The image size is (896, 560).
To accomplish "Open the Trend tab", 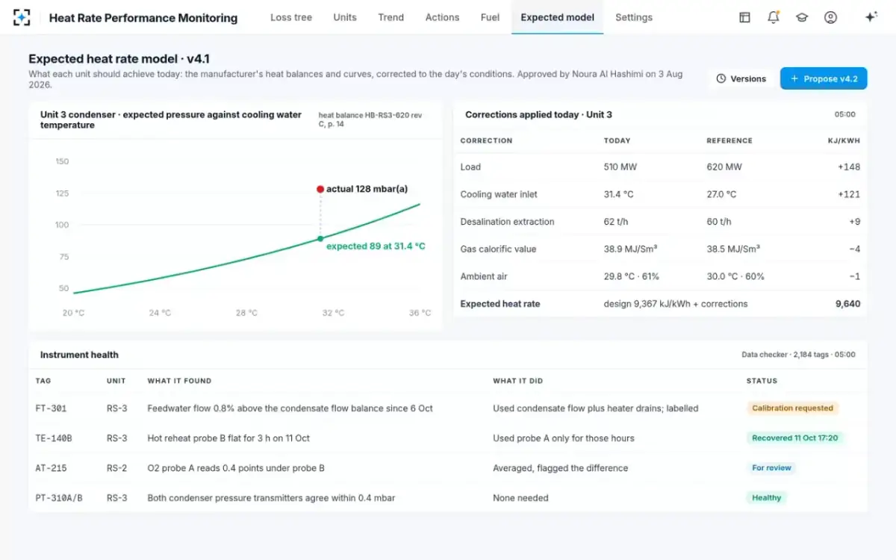I will [391, 17].
